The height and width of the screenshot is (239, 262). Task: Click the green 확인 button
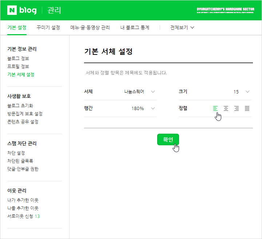click(168, 139)
